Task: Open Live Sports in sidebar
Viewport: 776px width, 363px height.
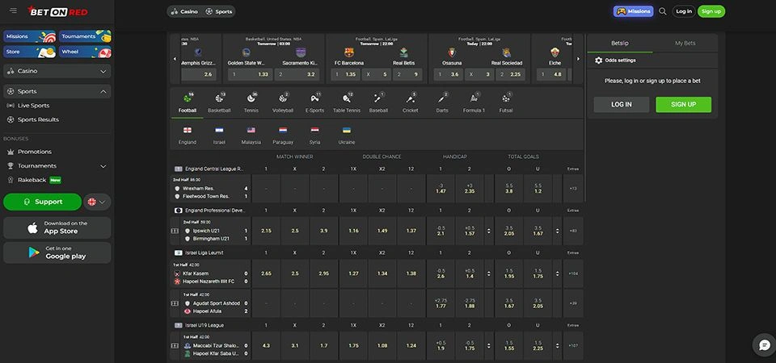Action: click(x=34, y=106)
